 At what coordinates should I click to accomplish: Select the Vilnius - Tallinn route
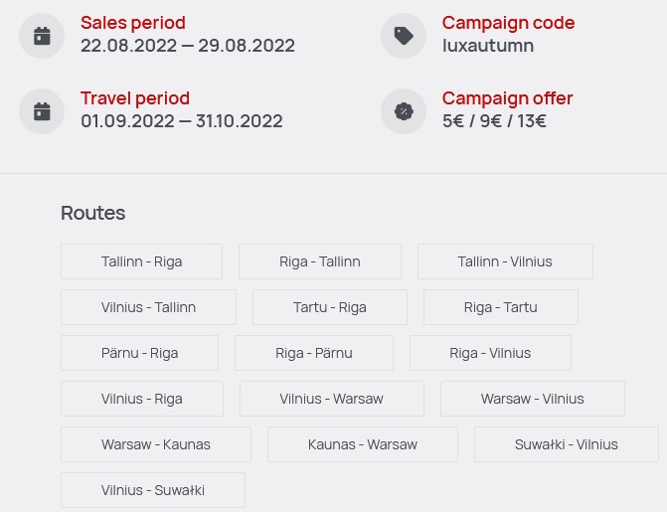point(148,307)
